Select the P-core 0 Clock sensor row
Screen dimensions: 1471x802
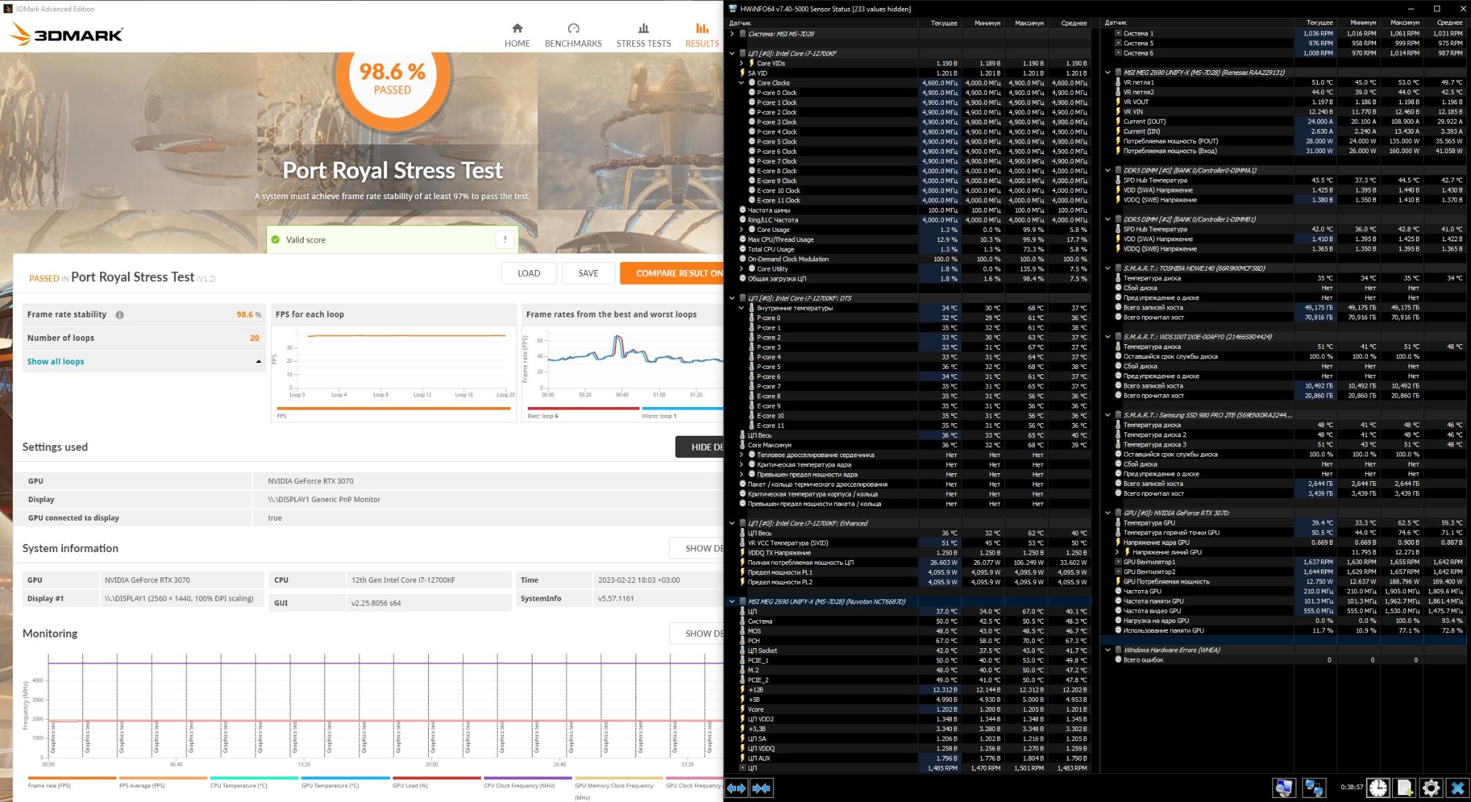click(x=776, y=93)
